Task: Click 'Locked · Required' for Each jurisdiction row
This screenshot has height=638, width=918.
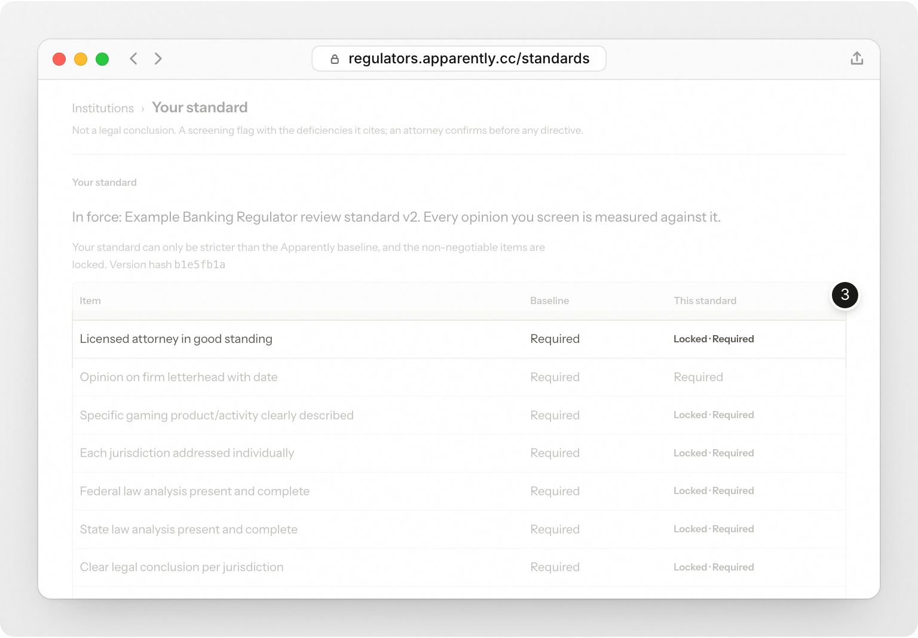Action: [x=714, y=453]
